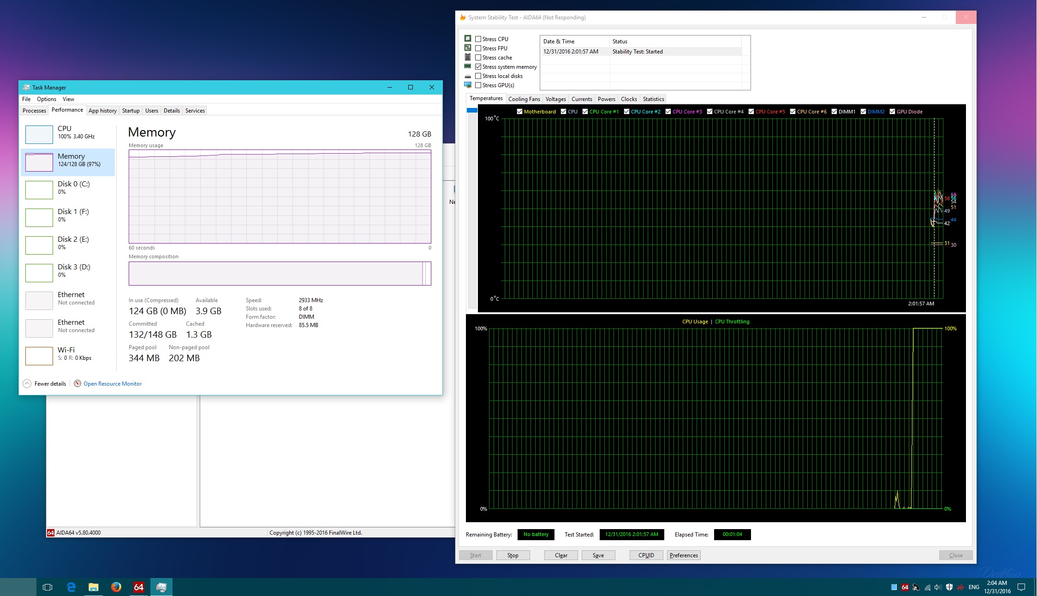Viewport: 1037px width, 596px height.
Task: Click the ENG language indicator
Action: 974,587
